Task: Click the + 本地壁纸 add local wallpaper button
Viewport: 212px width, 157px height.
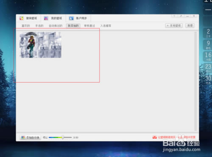Action: tap(174, 25)
